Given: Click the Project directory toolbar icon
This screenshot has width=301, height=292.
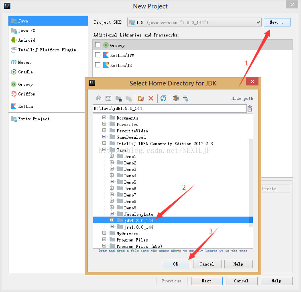Looking at the screenshot, I should click(118, 98).
